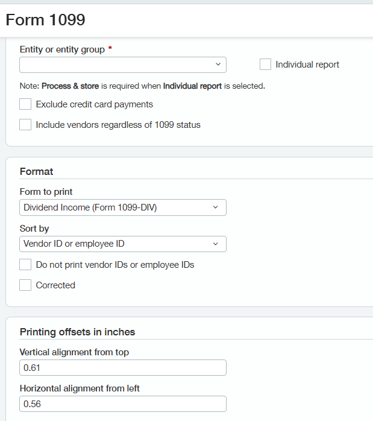This screenshot has height=421, width=373.
Task: Click the Form 1099 page title
Action: [x=46, y=20]
